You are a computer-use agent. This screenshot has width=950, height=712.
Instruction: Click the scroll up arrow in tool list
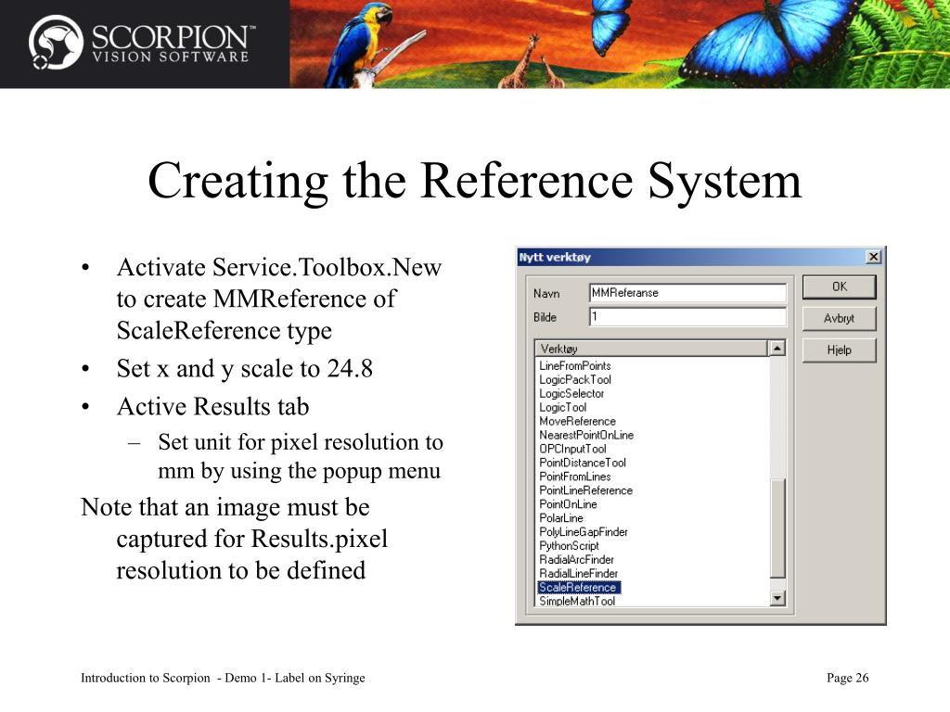coord(777,349)
